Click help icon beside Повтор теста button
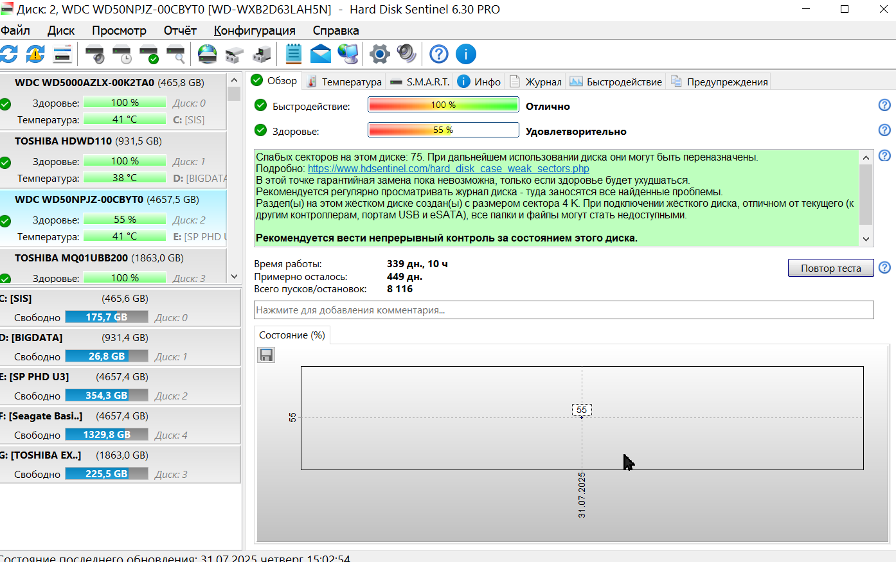This screenshot has height=562, width=896. click(x=884, y=268)
